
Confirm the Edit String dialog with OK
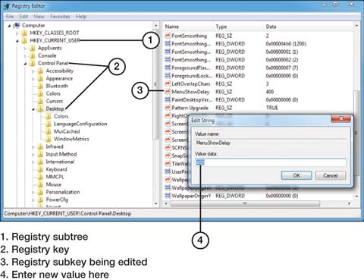pos(297,175)
